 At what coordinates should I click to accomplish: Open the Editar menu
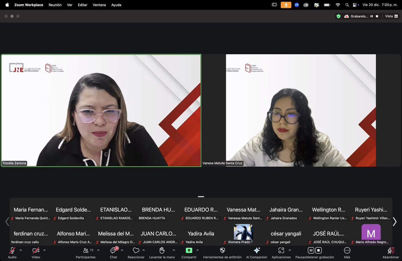click(x=82, y=5)
